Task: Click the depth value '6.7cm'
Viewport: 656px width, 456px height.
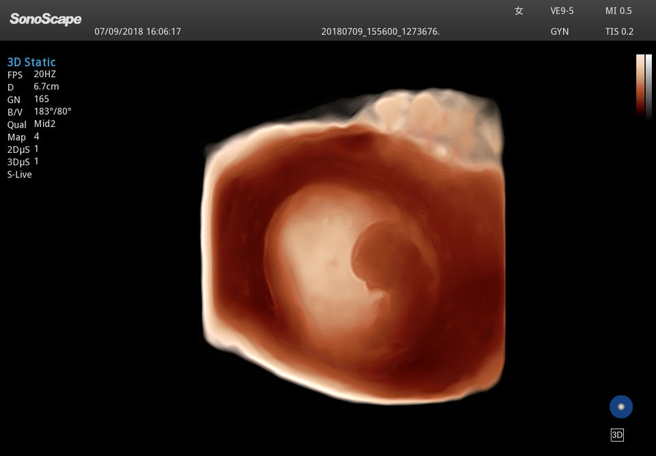Action: click(46, 87)
